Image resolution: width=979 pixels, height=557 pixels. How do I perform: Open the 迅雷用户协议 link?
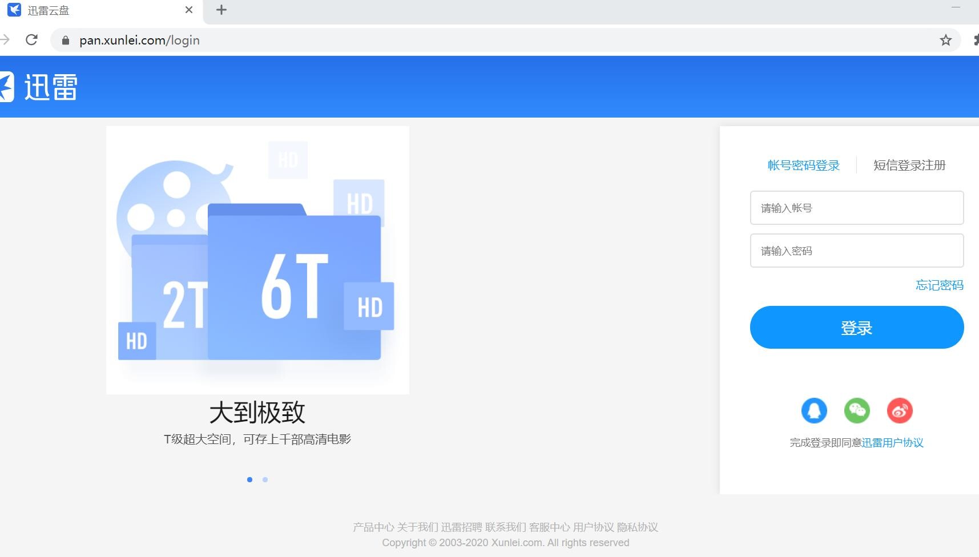click(x=892, y=443)
